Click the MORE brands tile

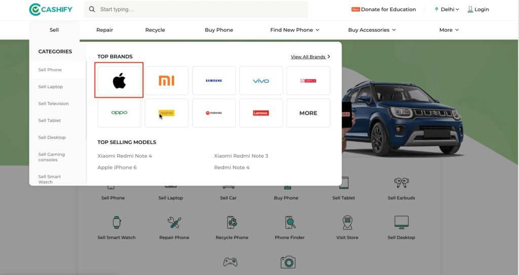[x=308, y=113]
